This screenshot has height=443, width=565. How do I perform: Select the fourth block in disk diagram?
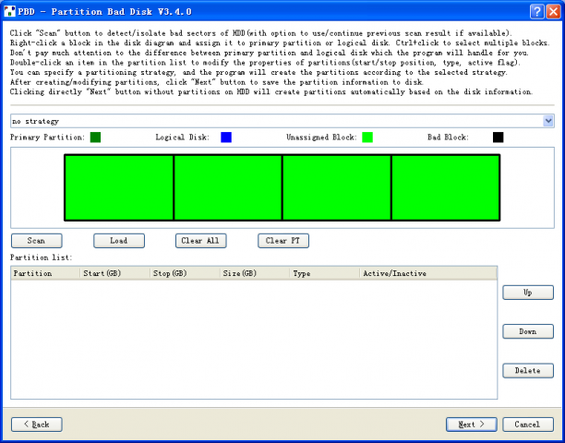(445, 187)
